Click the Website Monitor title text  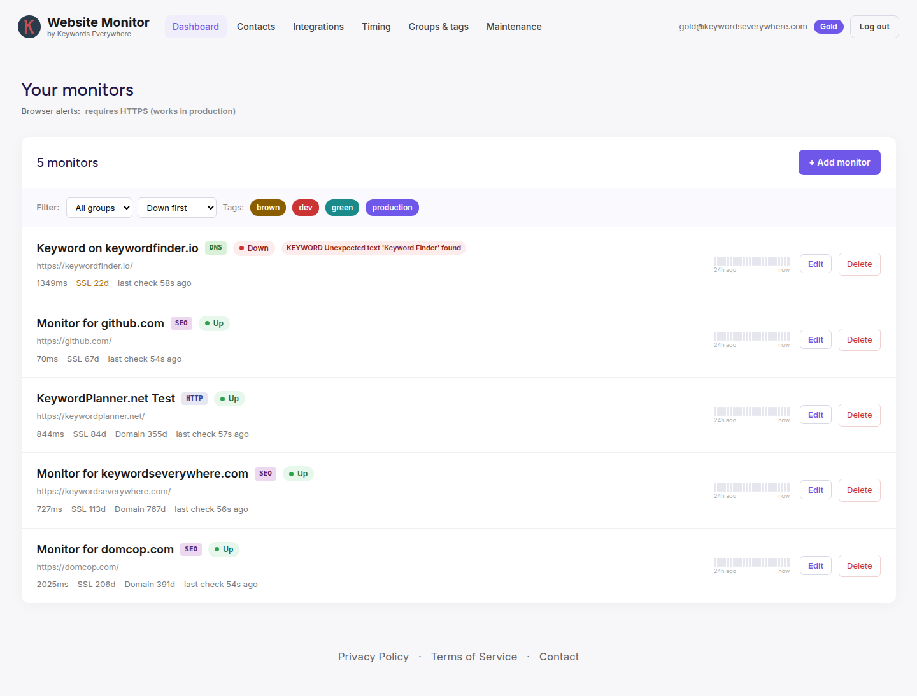tap(98, 22)
